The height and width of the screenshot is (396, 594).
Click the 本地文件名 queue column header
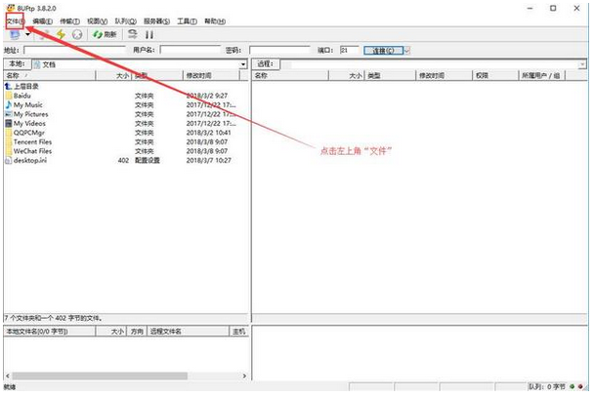(x=49, y=332)
